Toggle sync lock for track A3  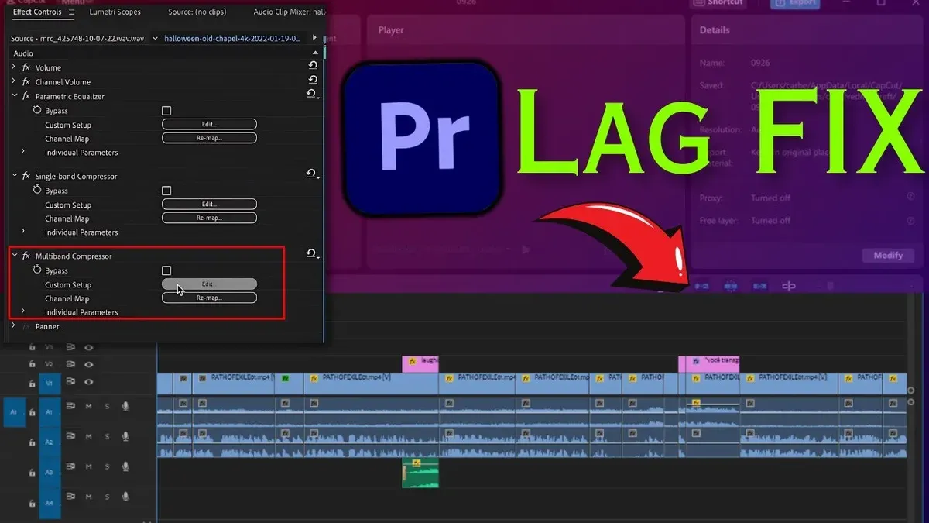70,466
